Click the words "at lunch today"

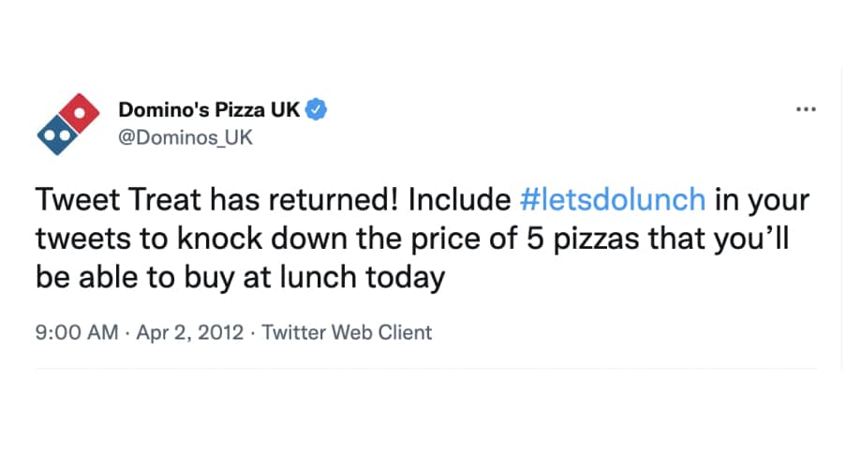[x=344, y=278]
